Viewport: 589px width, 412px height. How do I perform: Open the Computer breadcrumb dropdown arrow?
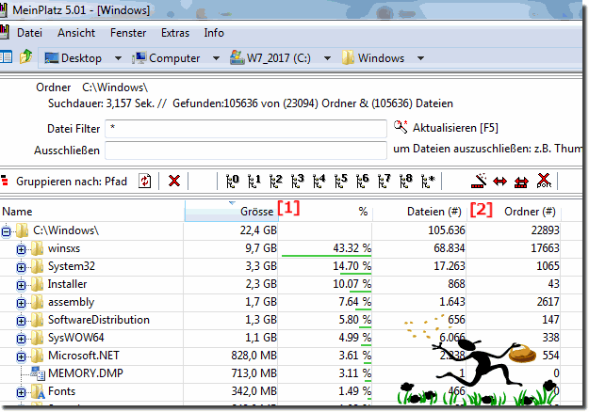point(216,58)
